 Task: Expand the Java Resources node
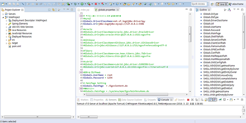coord(6,30)
